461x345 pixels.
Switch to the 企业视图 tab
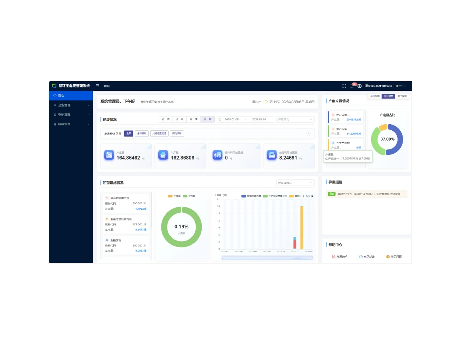coord(388,96)
